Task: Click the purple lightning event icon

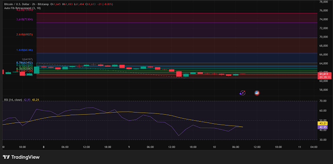Action: click(242, 93)
